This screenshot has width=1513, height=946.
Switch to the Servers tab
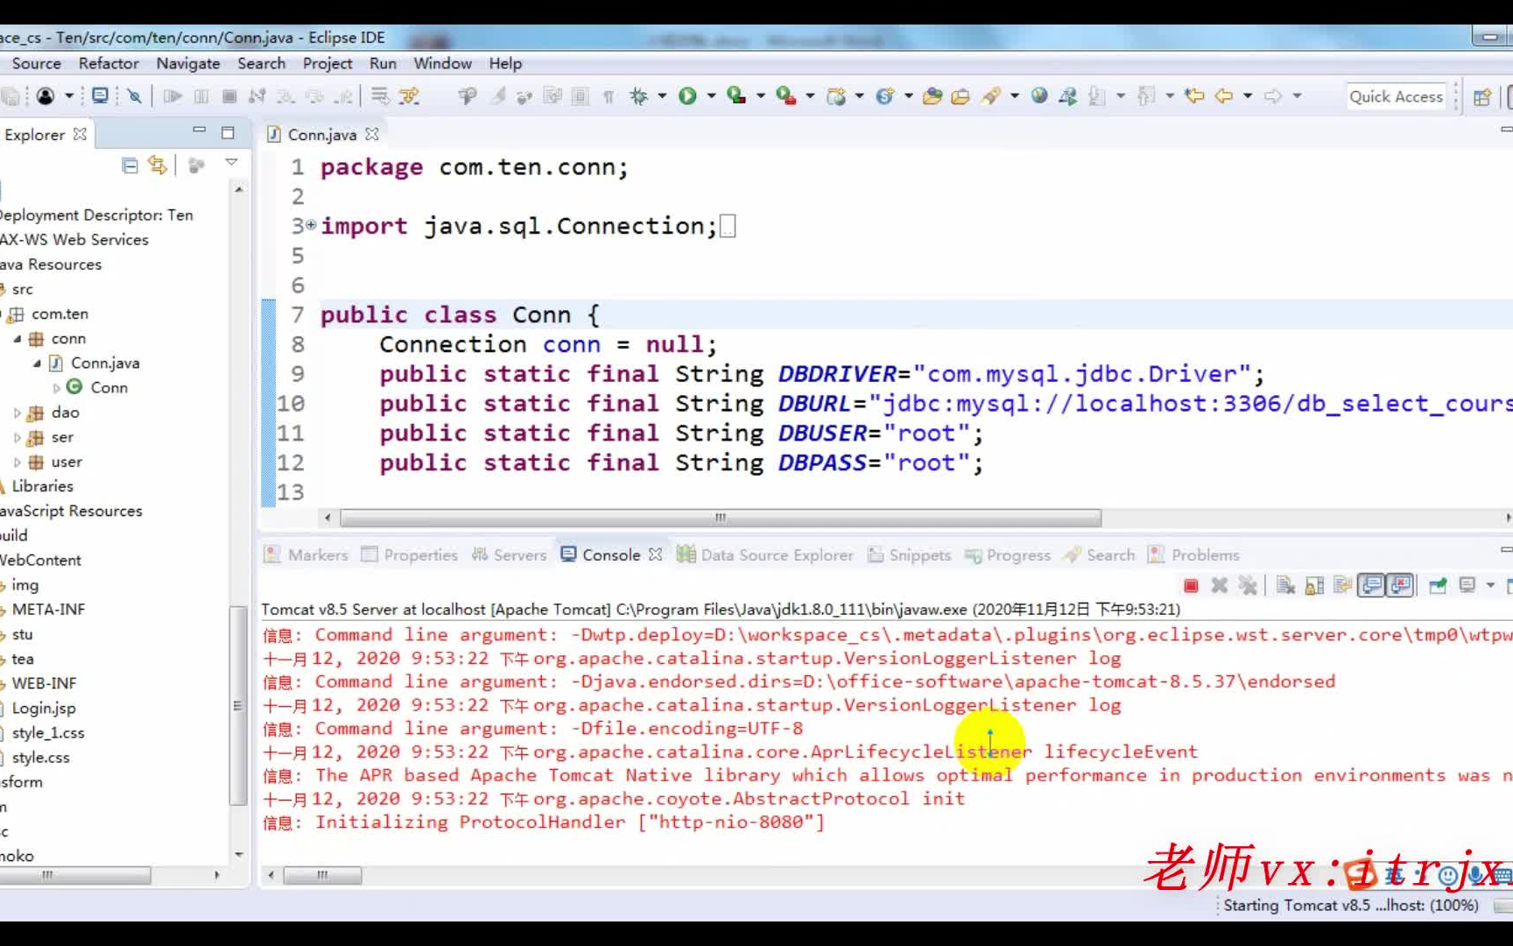[509, 554]
